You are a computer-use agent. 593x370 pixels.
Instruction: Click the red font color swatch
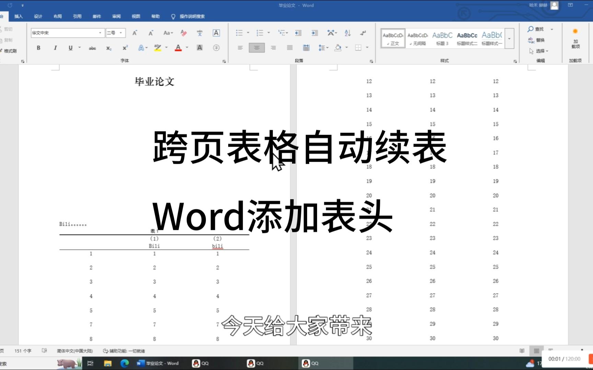coord(178,48)
